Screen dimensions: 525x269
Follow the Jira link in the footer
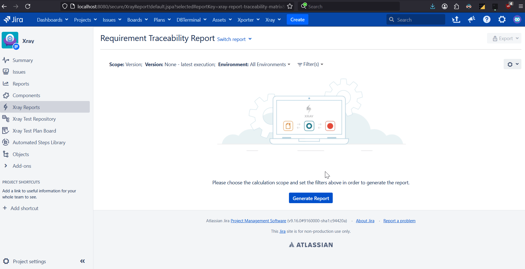click(282, 231)
